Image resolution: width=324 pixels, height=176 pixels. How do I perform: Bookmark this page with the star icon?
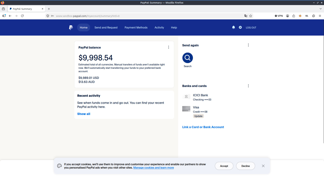coord(251,16)
